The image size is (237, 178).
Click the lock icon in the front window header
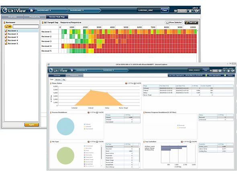[229, 71]
